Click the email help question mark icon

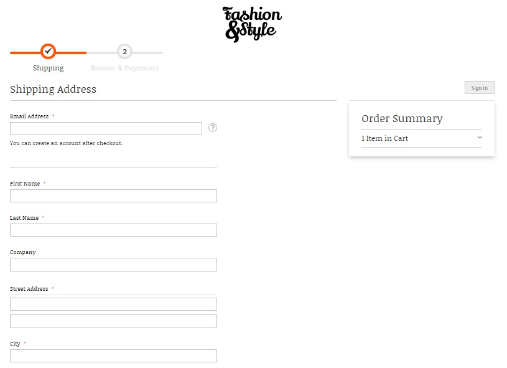tap(212, 128)
